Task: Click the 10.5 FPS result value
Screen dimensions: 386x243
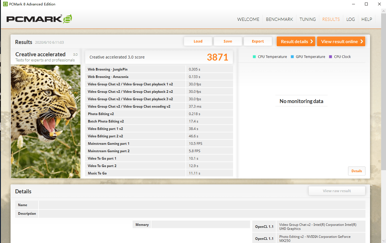Action: [x=195, y=143]
